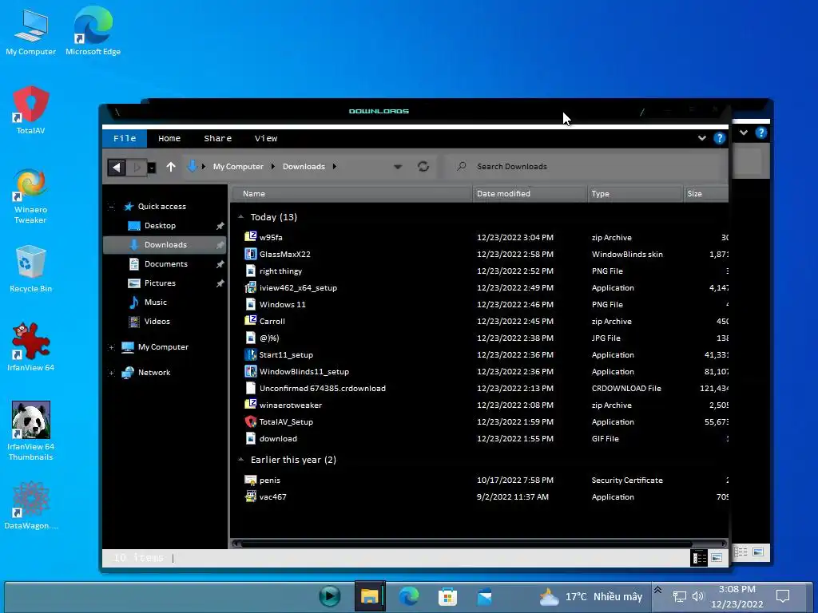The height and width of the screenshot is (613, 818).
Task: Go up one folder level
Action: 171,167
